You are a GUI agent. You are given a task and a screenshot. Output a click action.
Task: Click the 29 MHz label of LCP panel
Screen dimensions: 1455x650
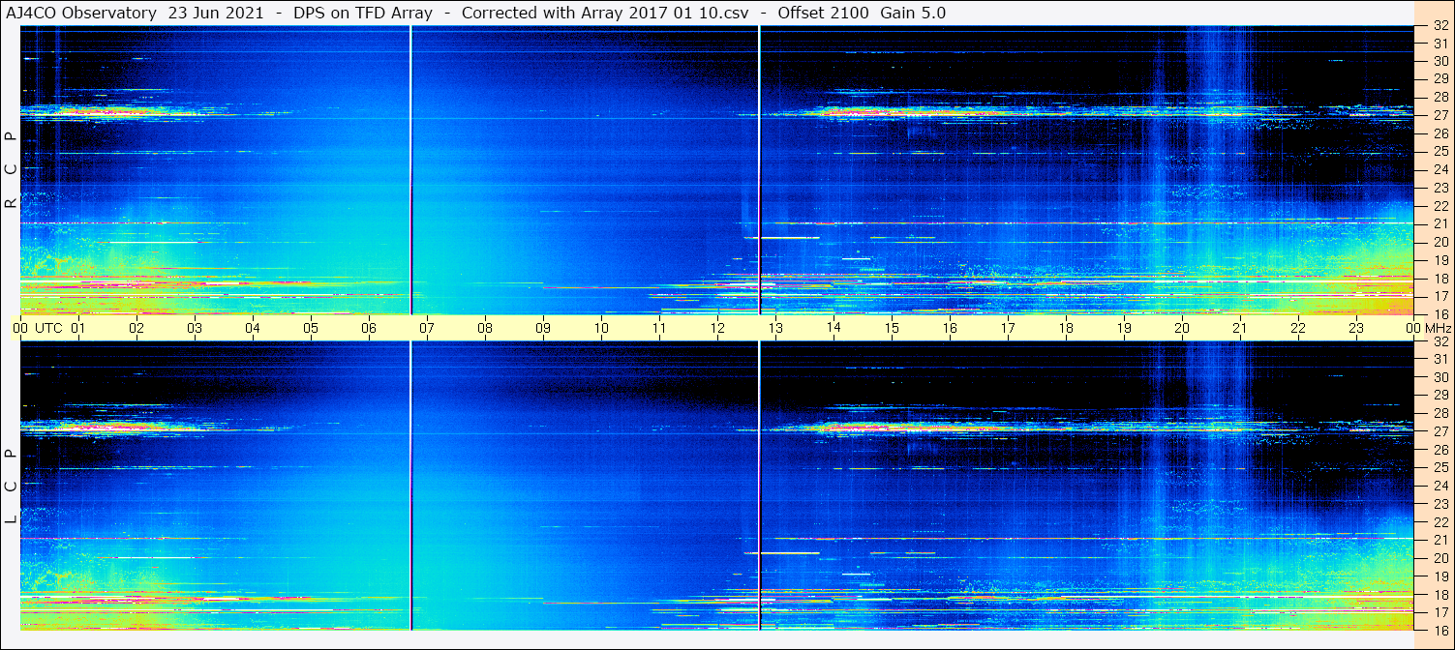click(x=1440, y=396)
